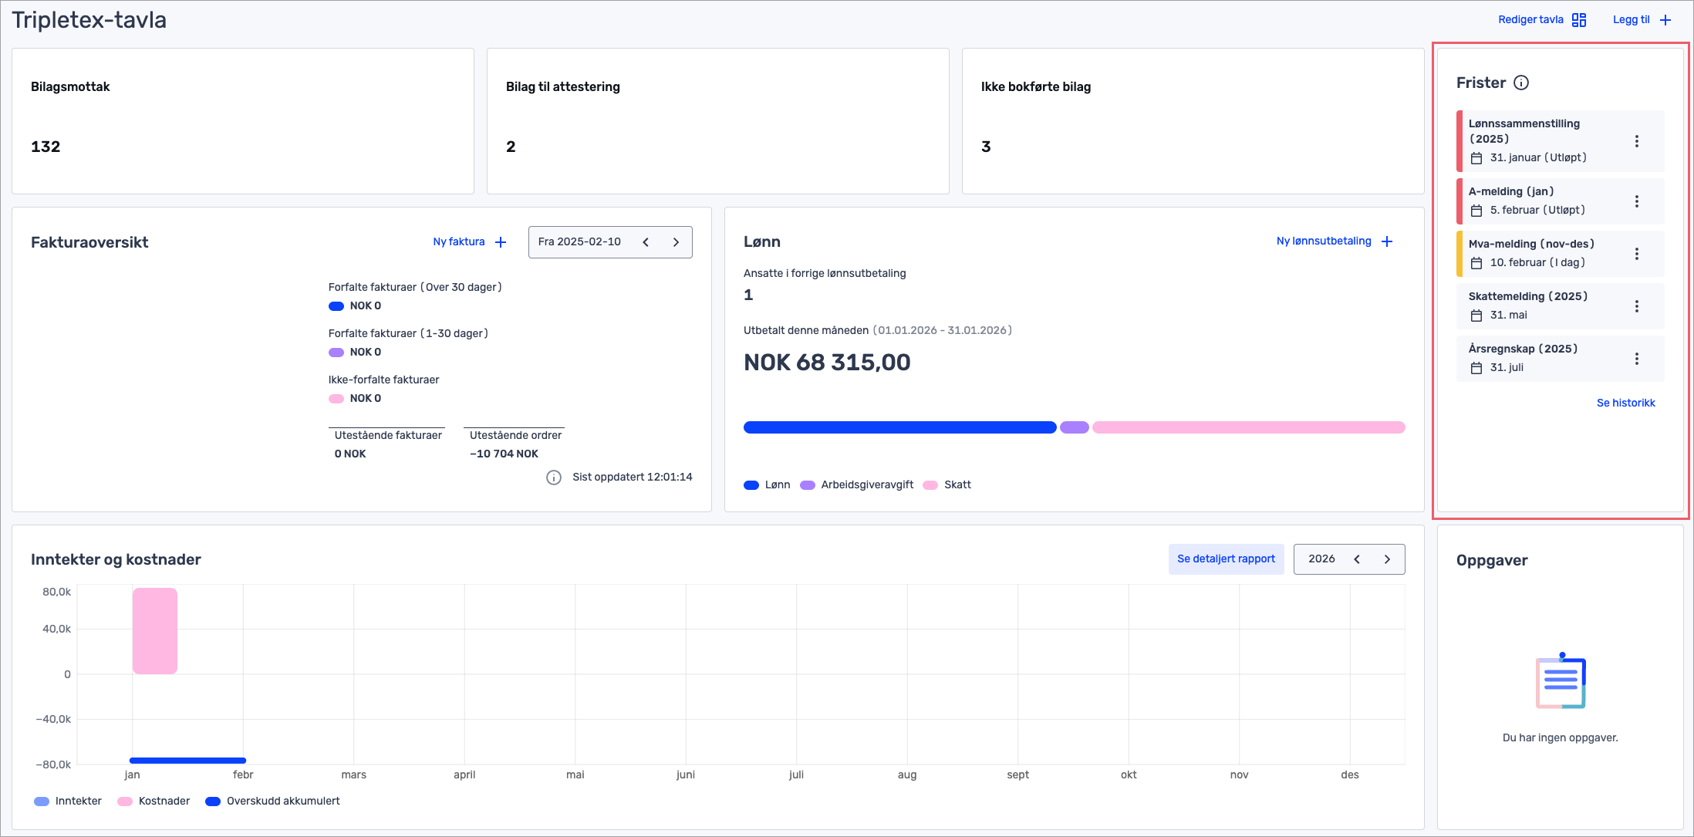Click Ny lønnsutbetaling link

click(x=1324, y=241)
